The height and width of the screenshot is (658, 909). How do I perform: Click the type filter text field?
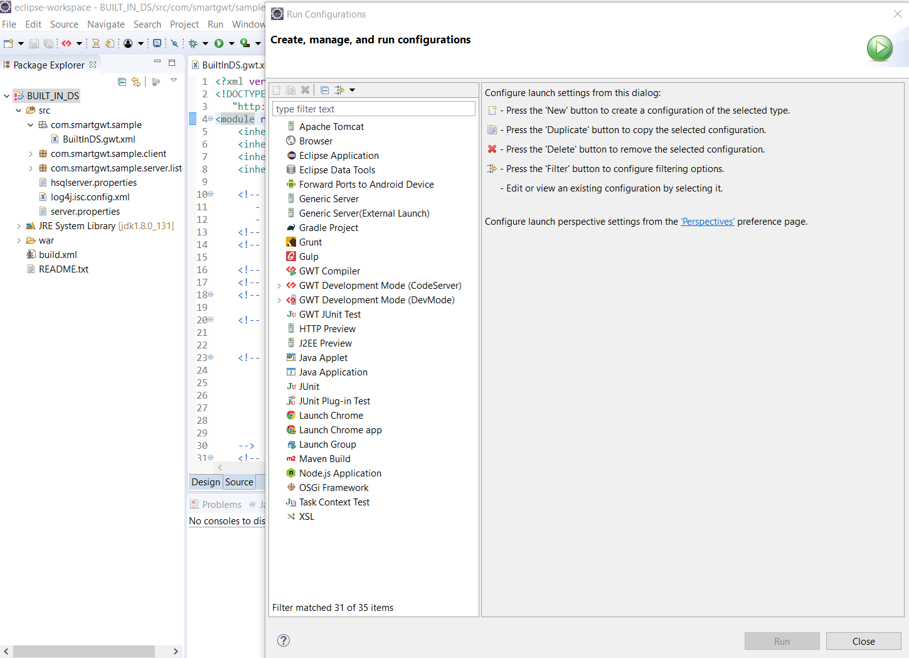click(x=373, y=109)
